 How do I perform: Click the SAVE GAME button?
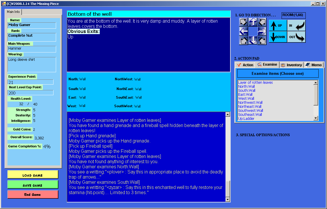pyautogui.click(x=33, y=185)
